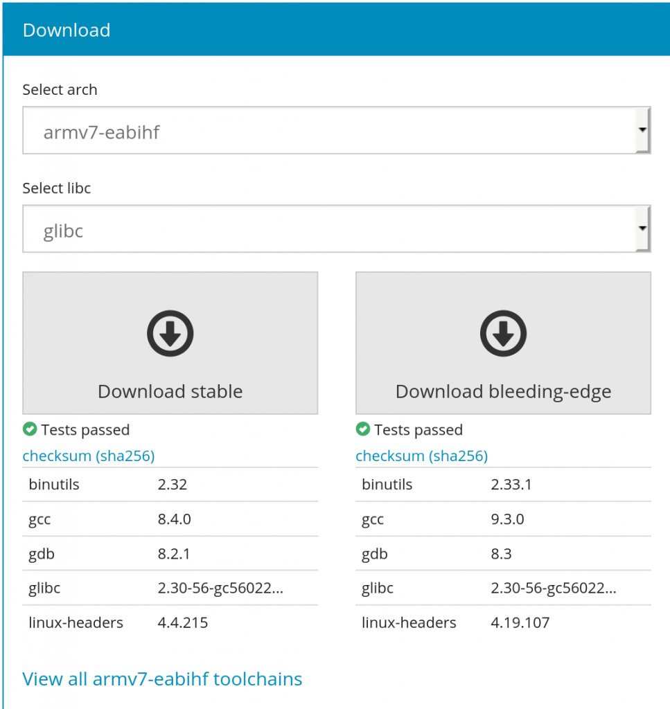Open stable checksum (sha256) link
The height and width of the screenshot is (709, 670).
click(x=89, y=456)
